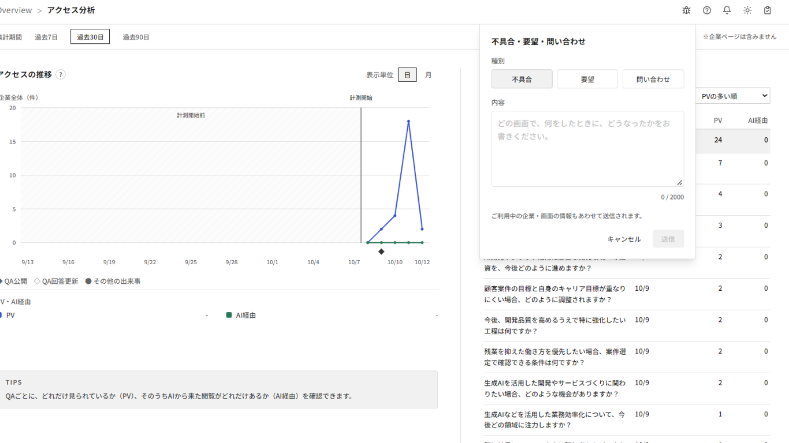Viewport: 789px width, 443px height.
Task: Toggle the light/dark theme sun icon
Action: [x=747, y=10]
